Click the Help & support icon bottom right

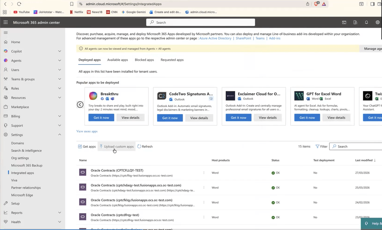pos(366,223)
